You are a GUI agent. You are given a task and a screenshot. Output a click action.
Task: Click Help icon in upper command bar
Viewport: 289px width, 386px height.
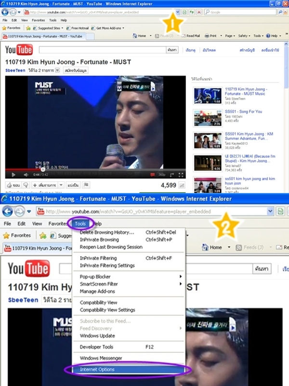coord(268,36)
